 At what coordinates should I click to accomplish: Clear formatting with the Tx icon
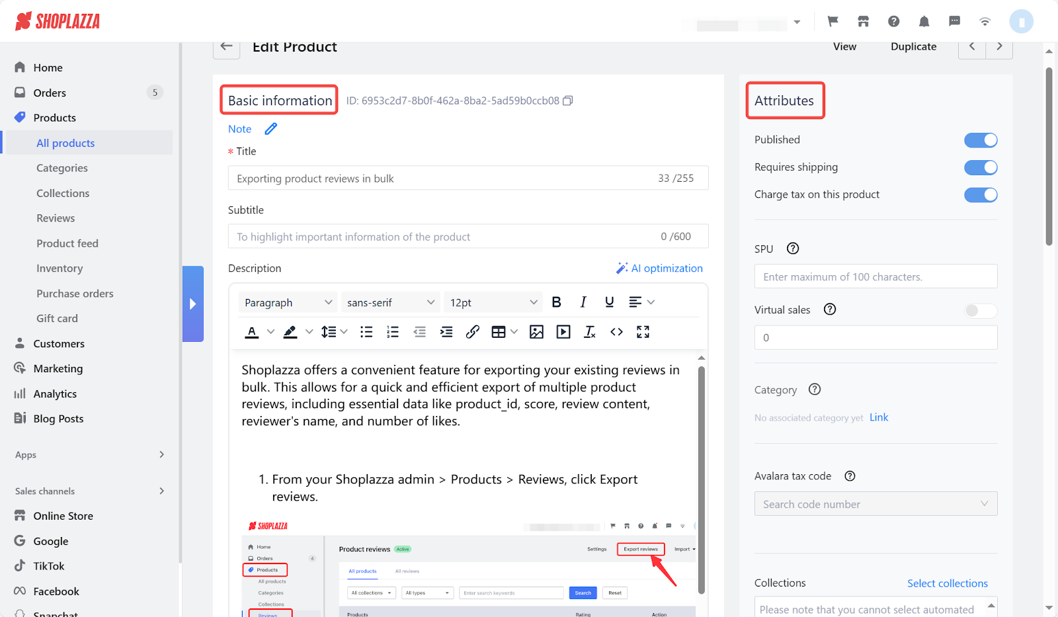(590, 332)
